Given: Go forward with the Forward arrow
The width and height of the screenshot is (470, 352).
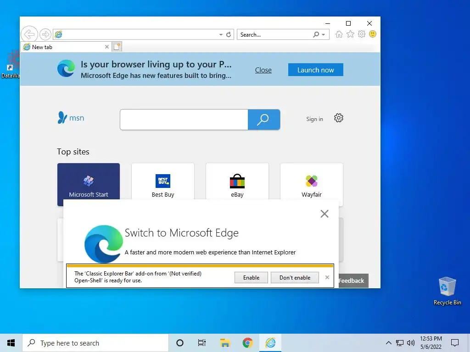Looking at the screenshot, I should click(x=45, y=34).
